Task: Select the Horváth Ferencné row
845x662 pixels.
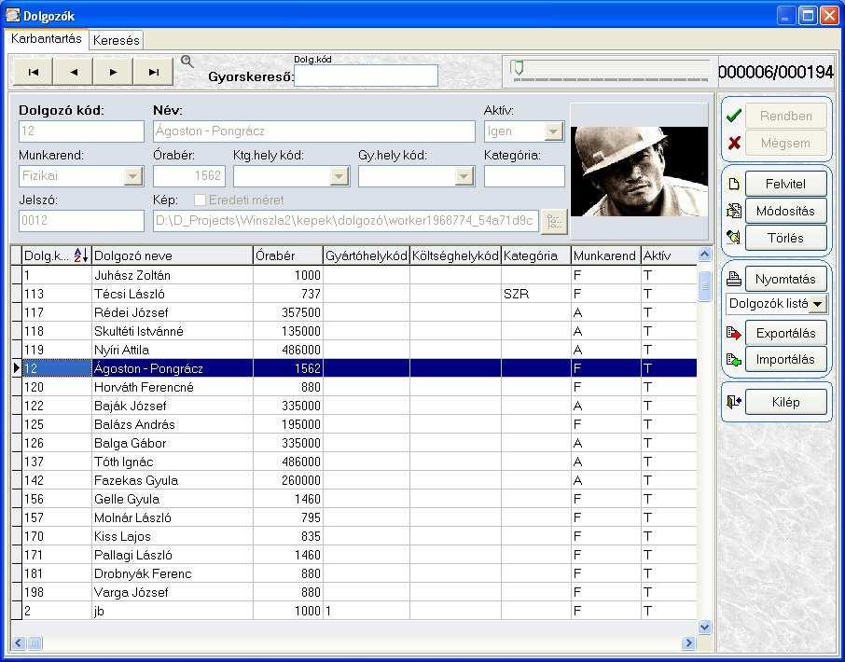Action: (354, 387)
